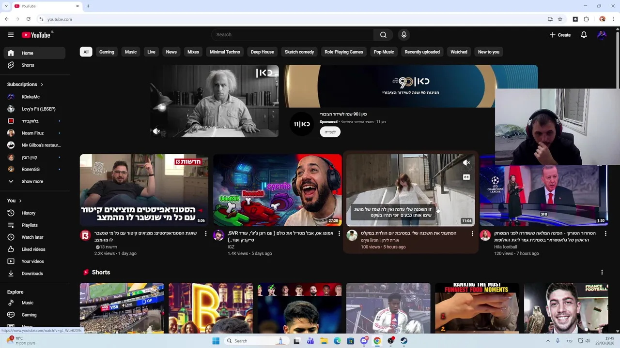This screenshot has height=348, width=620.
Task: Open more options for the Hila football video
Action: 605,234
